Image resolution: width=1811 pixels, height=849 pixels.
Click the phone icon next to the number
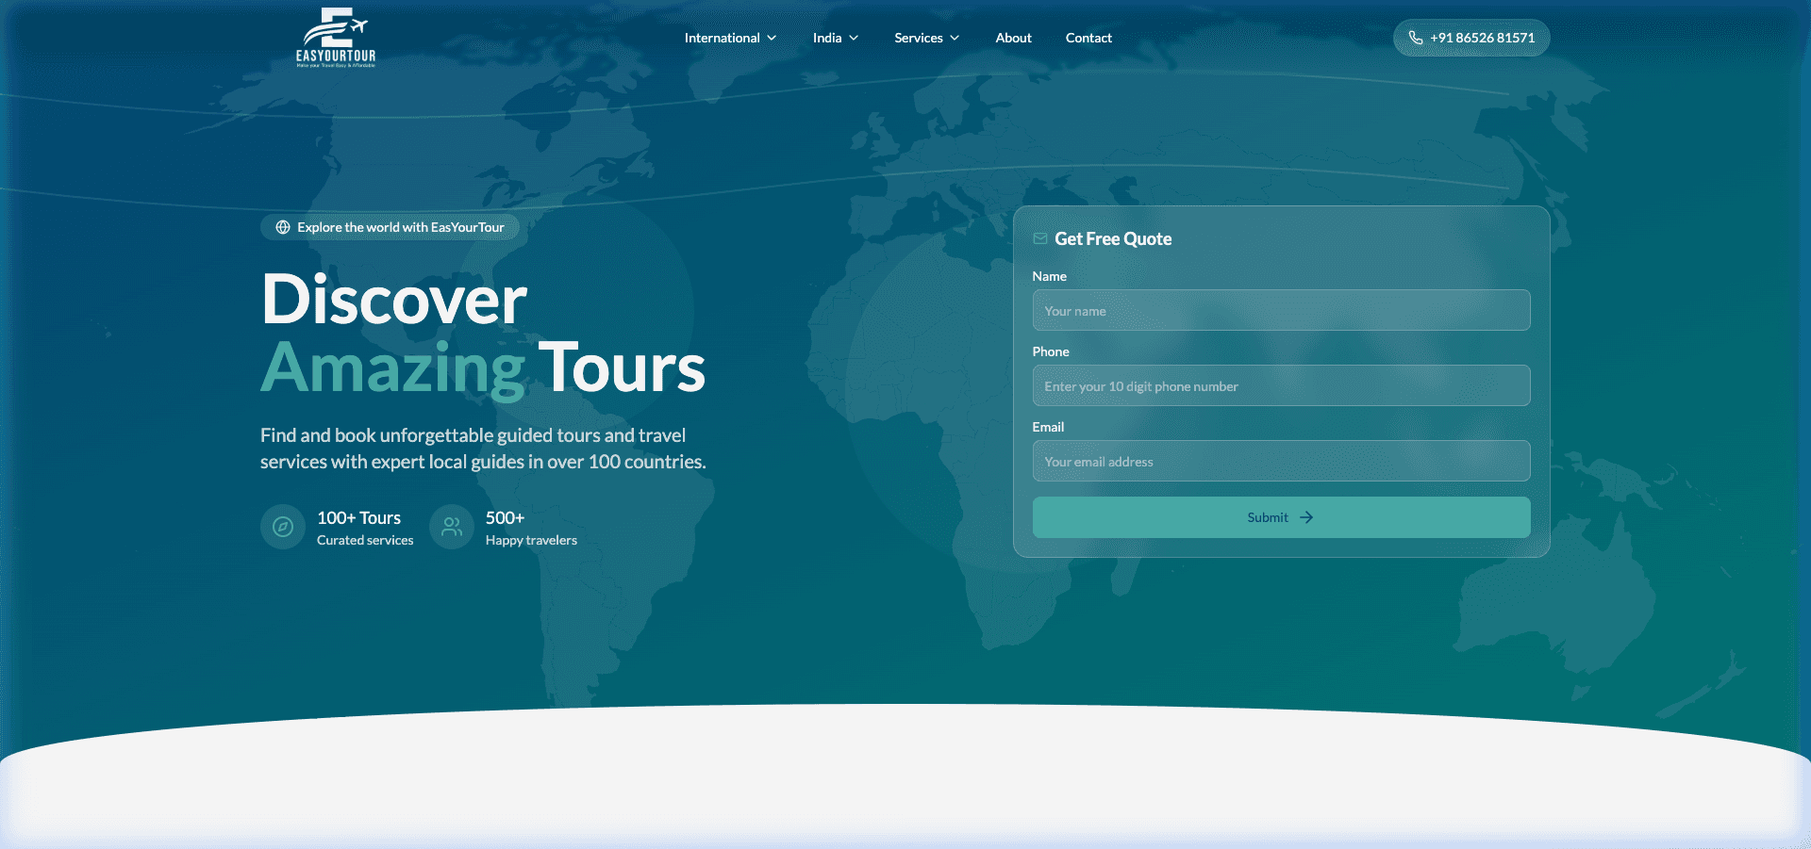point(1416,38)
